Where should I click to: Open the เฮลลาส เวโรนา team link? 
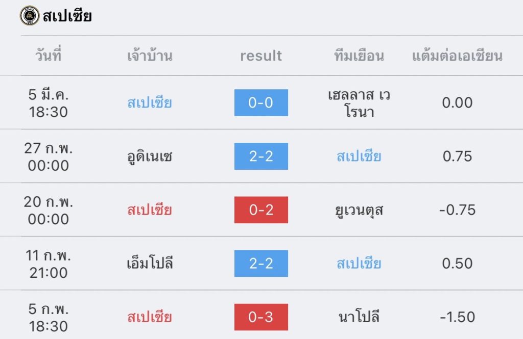click(359, 102)
